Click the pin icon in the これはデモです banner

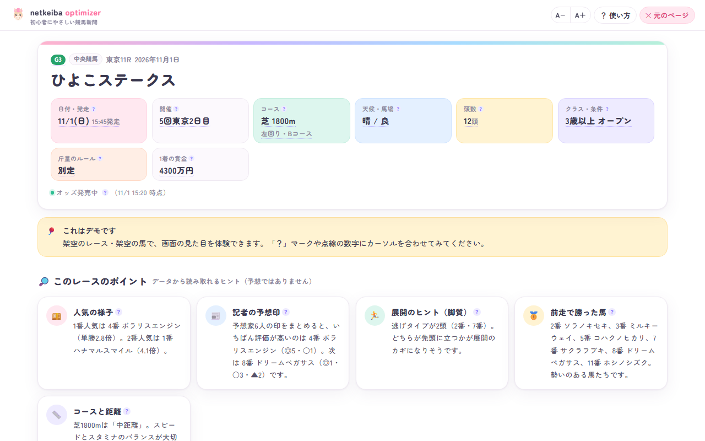coord(52,231)
